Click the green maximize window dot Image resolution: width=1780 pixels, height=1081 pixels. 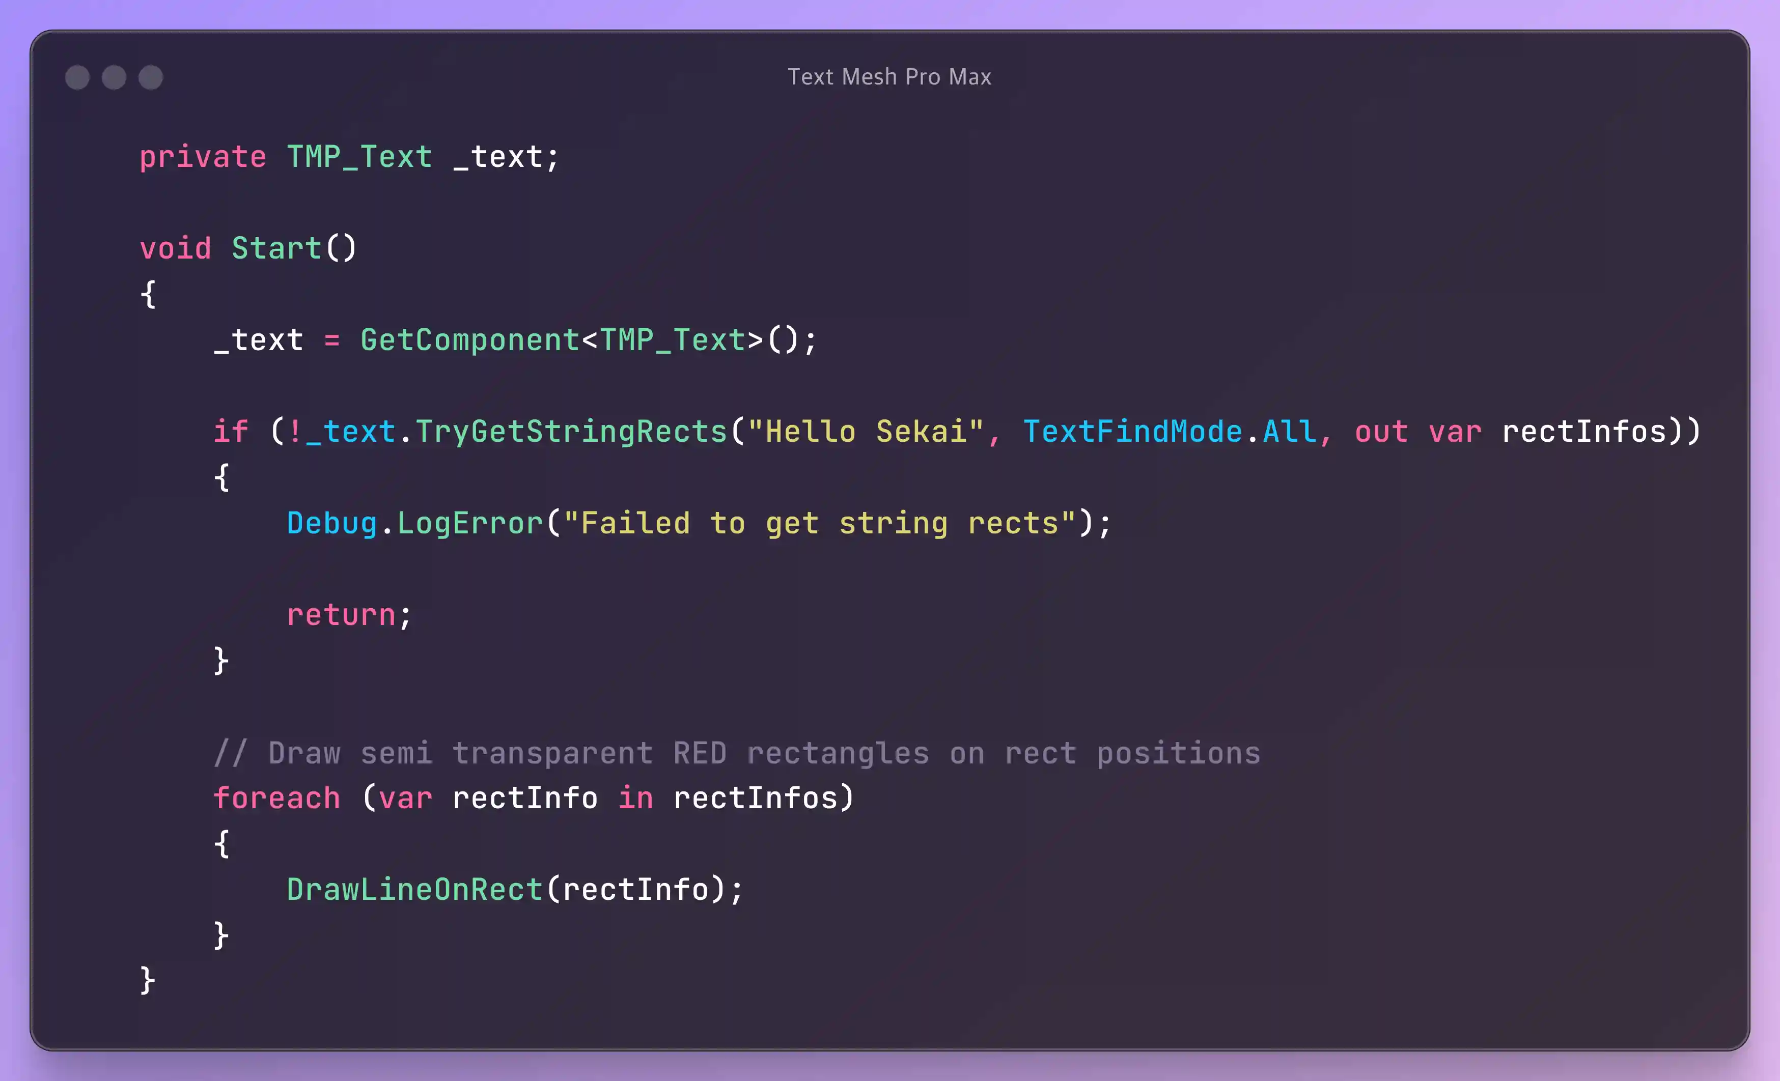point(151,76)
